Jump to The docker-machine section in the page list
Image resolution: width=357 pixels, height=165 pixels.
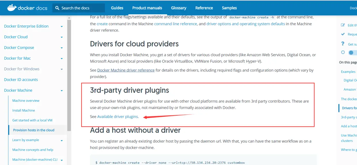click(x=349, y=99)
